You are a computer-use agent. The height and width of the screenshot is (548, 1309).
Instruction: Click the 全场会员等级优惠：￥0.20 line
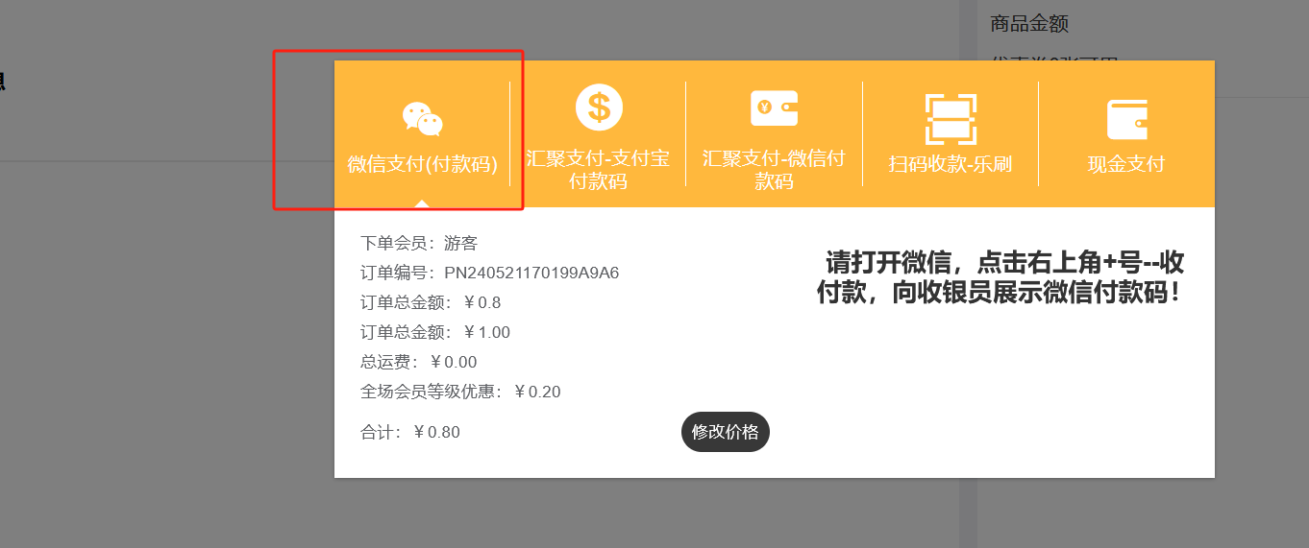460,392
